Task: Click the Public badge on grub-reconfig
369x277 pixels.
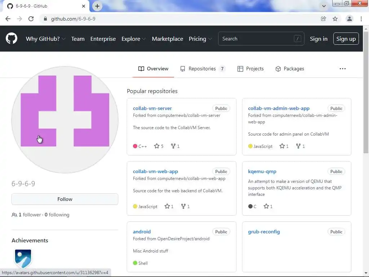Action: pyautogui.click(x=336, y=232)
